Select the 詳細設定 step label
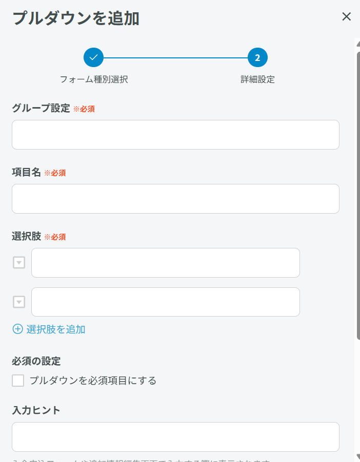This screenshot has width=360, height=462. click(257, 79)
